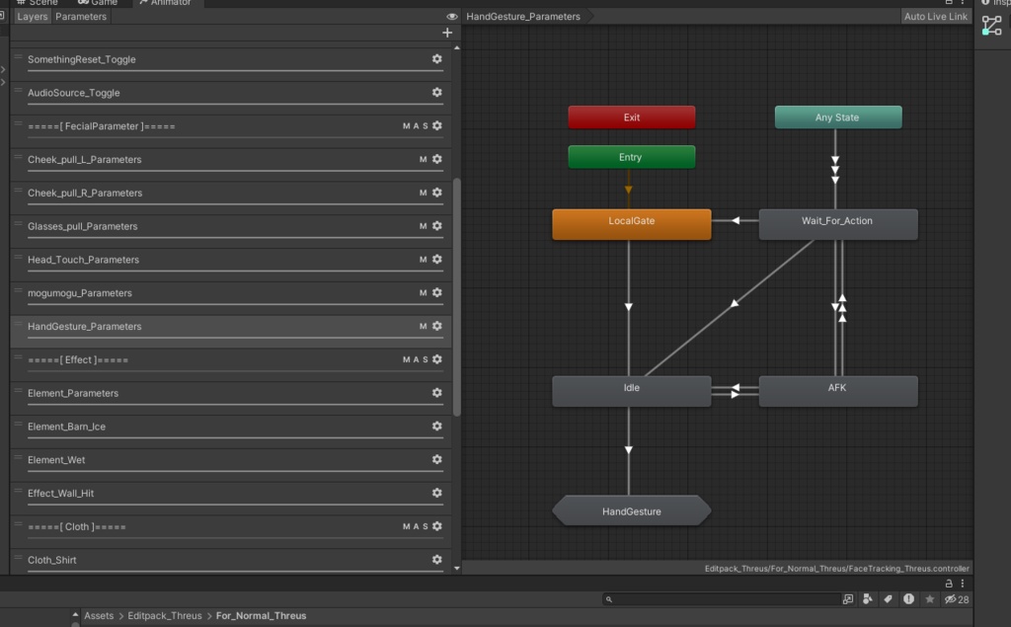
Task: Open gear settings for Element_Parameters layer
Action: pyautogui.click(x=437, y=393)
